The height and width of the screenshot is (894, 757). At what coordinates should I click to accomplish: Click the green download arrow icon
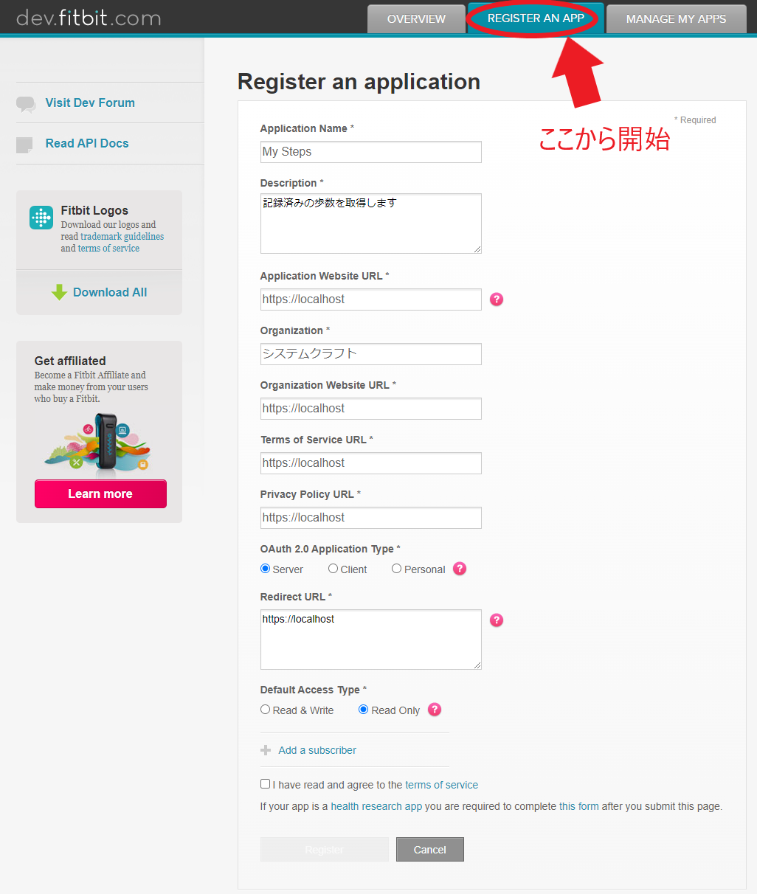[59, 292]
